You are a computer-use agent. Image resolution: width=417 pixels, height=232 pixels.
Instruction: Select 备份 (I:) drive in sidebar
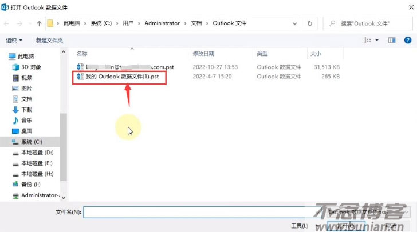30,184
